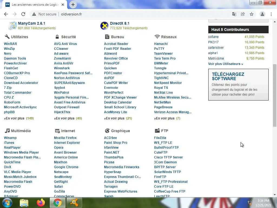The width and height of the screenshot is (277, 208).
Task: Click the system tray network icon
Action: pyautogui.click(x=250, y=203)
